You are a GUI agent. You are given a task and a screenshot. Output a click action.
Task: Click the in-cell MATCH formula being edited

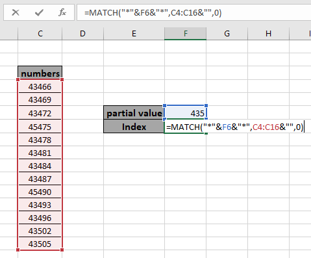click(235, 127)
